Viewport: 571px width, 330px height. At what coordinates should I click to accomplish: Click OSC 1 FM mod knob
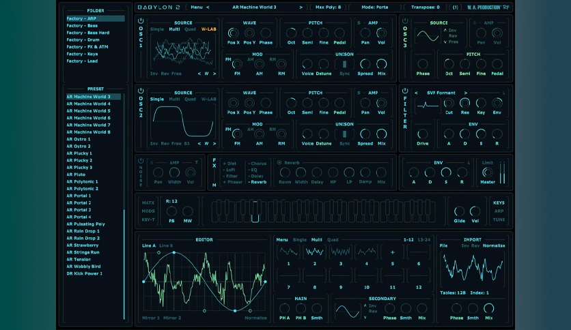click(237, 64)
